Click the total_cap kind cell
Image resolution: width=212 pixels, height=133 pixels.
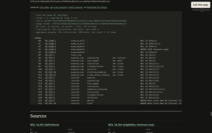76,55
